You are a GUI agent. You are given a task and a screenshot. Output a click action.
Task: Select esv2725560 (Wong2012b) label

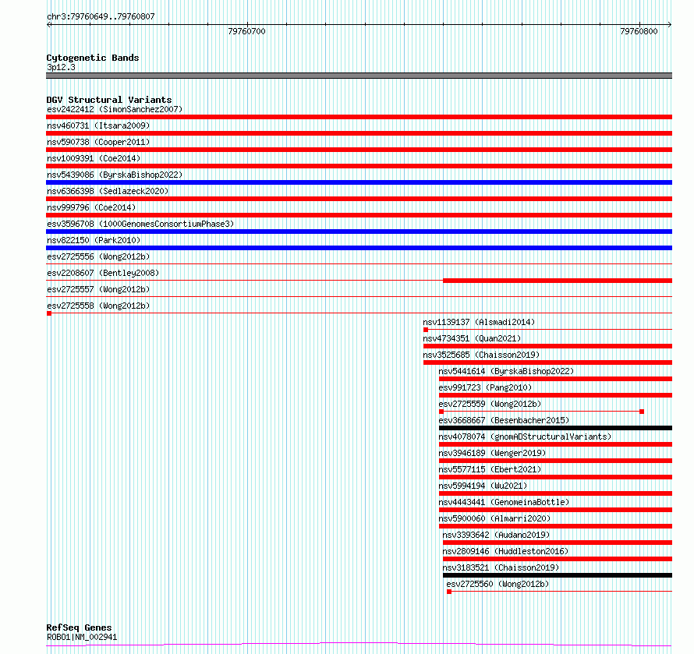point(498,584)
